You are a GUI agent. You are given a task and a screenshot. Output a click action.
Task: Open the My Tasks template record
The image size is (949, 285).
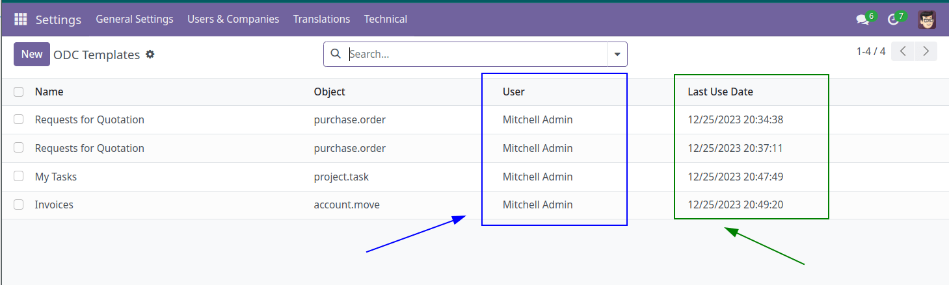tap(56, 177)
